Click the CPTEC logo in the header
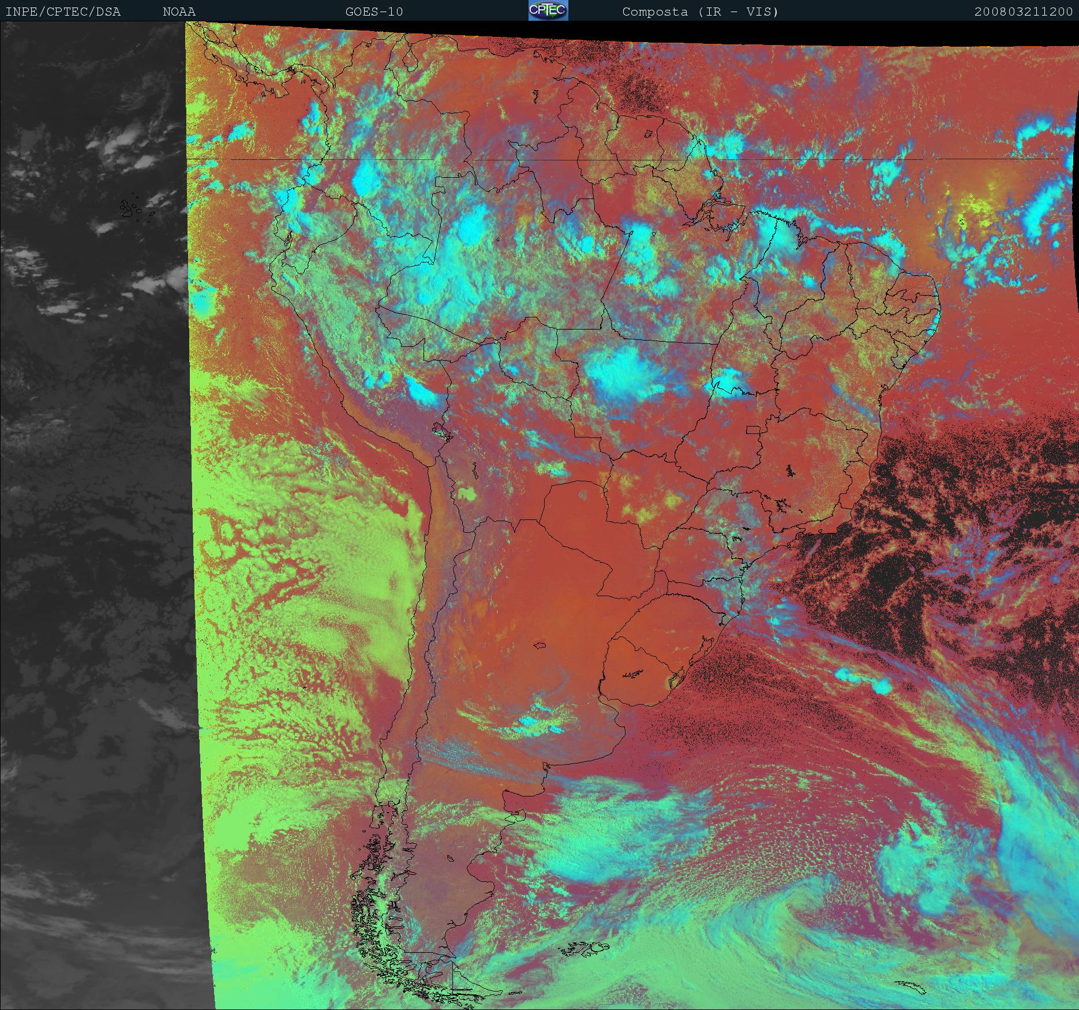1079x1010 pixels. pos(548,10)
